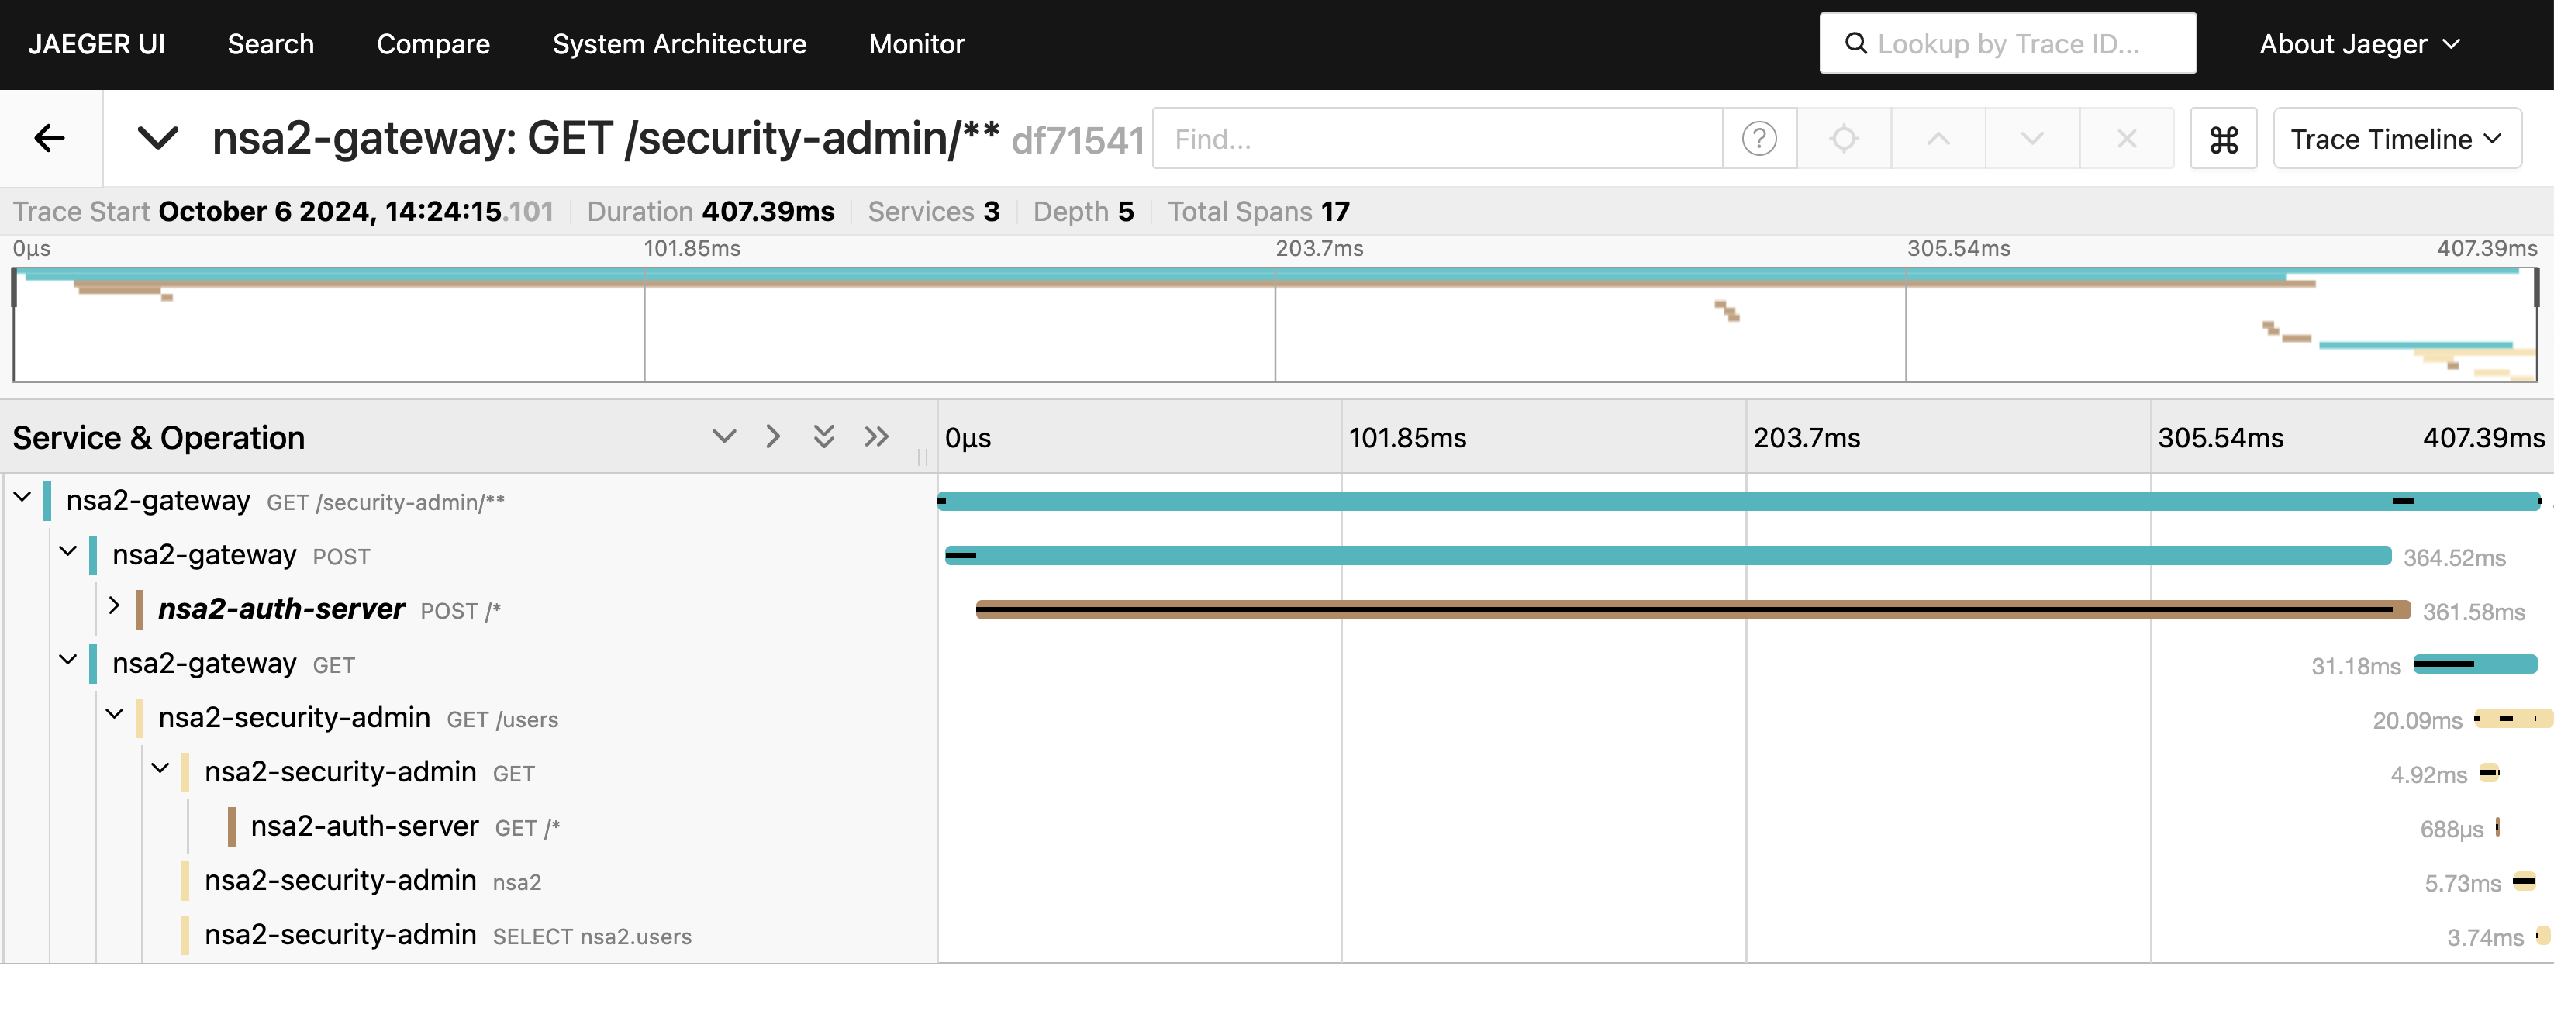Click Services 3 text

pyautogui.click(x=933, y=211)
